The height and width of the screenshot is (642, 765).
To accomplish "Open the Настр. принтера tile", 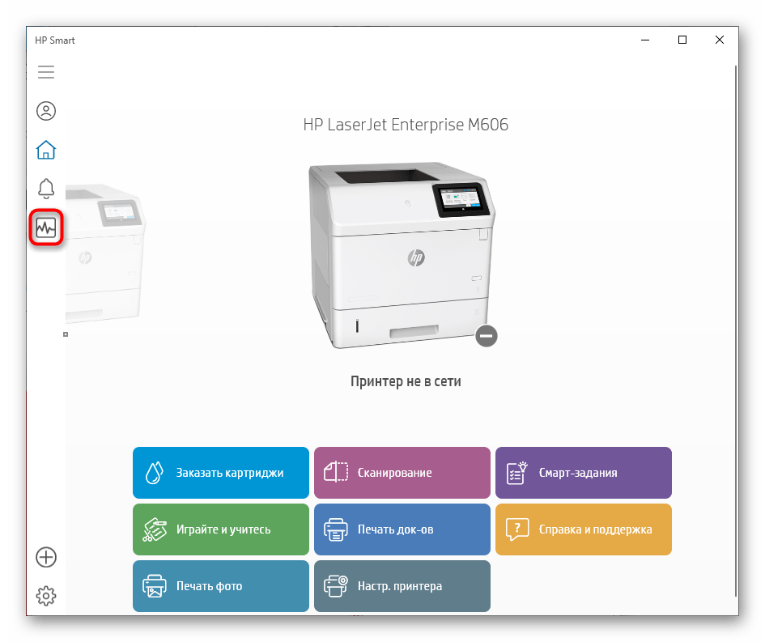I will pyautogui.click(x=402, y=586).
